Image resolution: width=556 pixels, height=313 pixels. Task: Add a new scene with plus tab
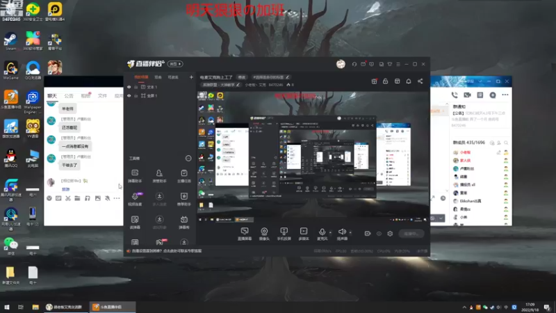coord(191,77)
